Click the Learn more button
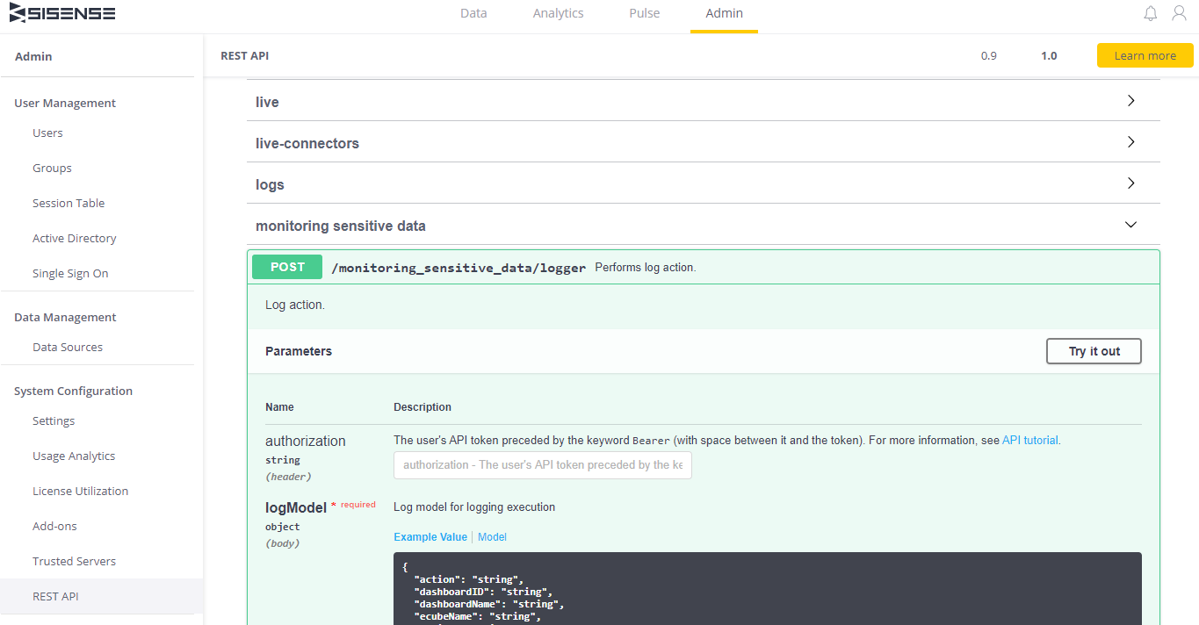1199x625 pixels. tap(1145, 55)
